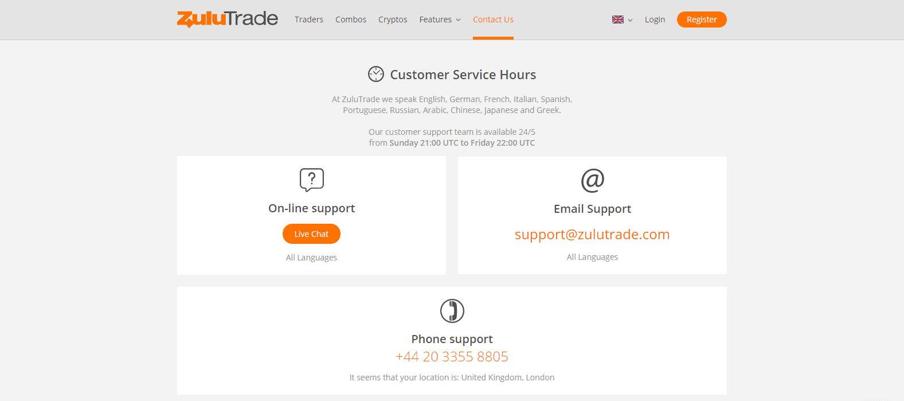Click the ZuluTrade logo
The image size is (904, 401).
click(228, 19)
